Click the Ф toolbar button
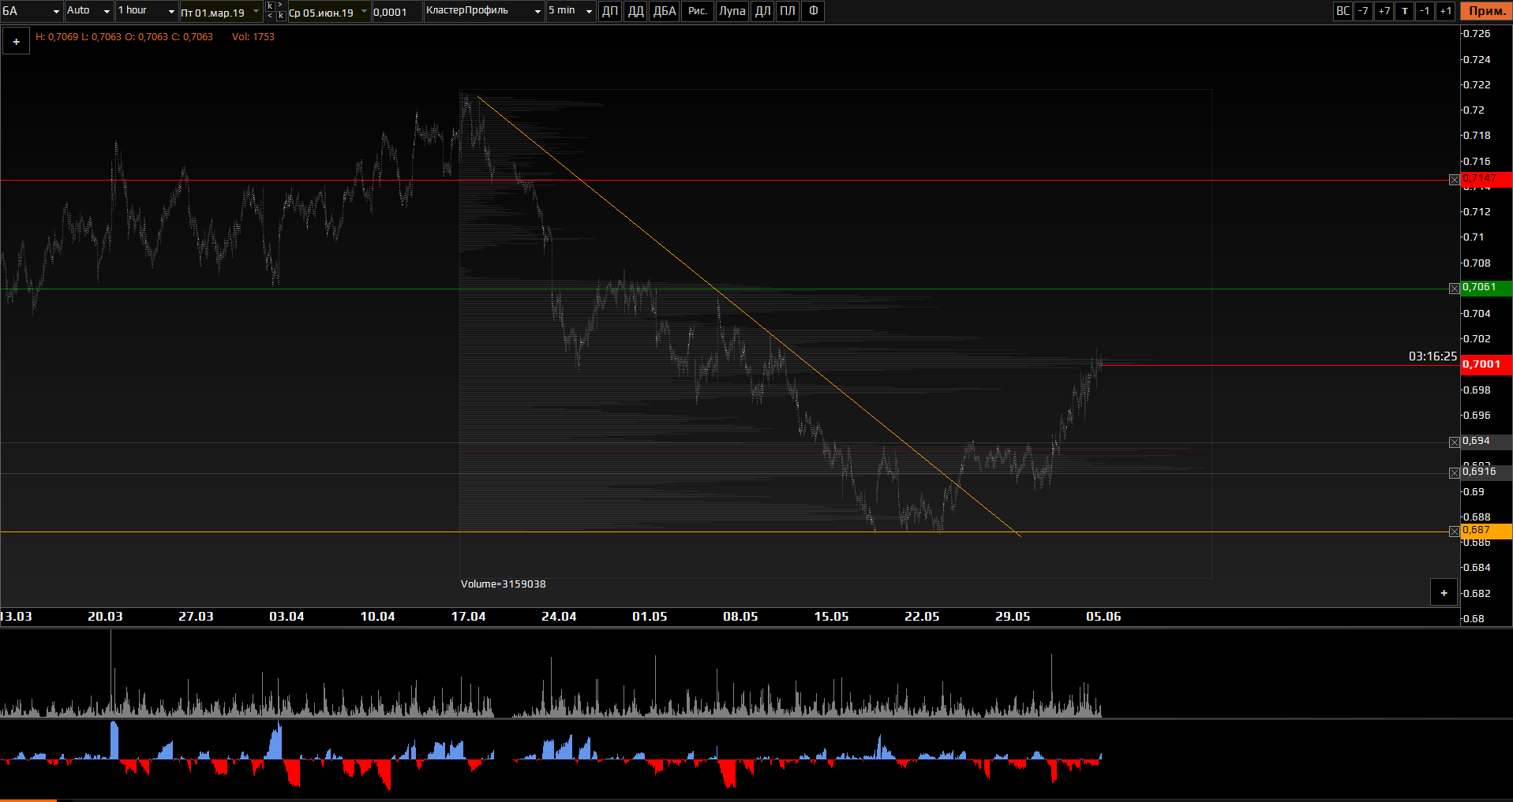Viewport: 1513px width, 802px height. pos(813,11)
